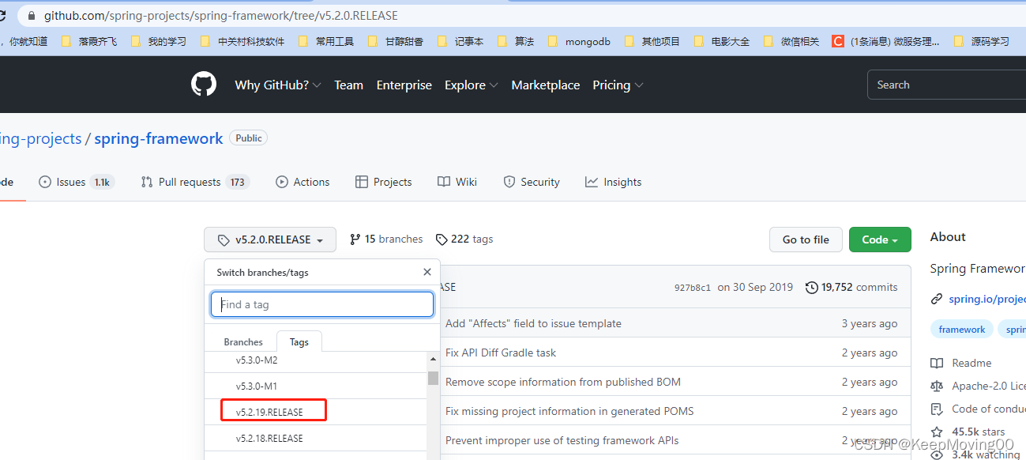Screen dimensions: 1026x460
Task: Open the Insights tab
Action: pyautogui.click(x=614, y=182)
